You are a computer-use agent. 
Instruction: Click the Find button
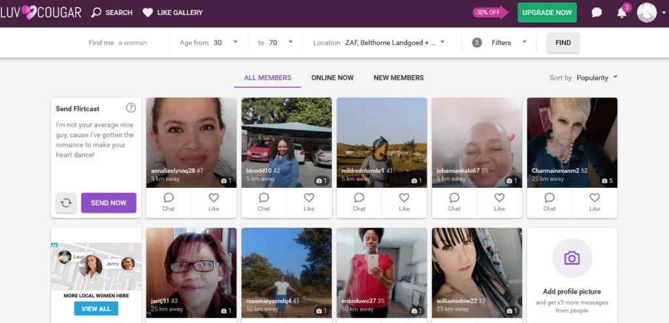coord(563,42)
